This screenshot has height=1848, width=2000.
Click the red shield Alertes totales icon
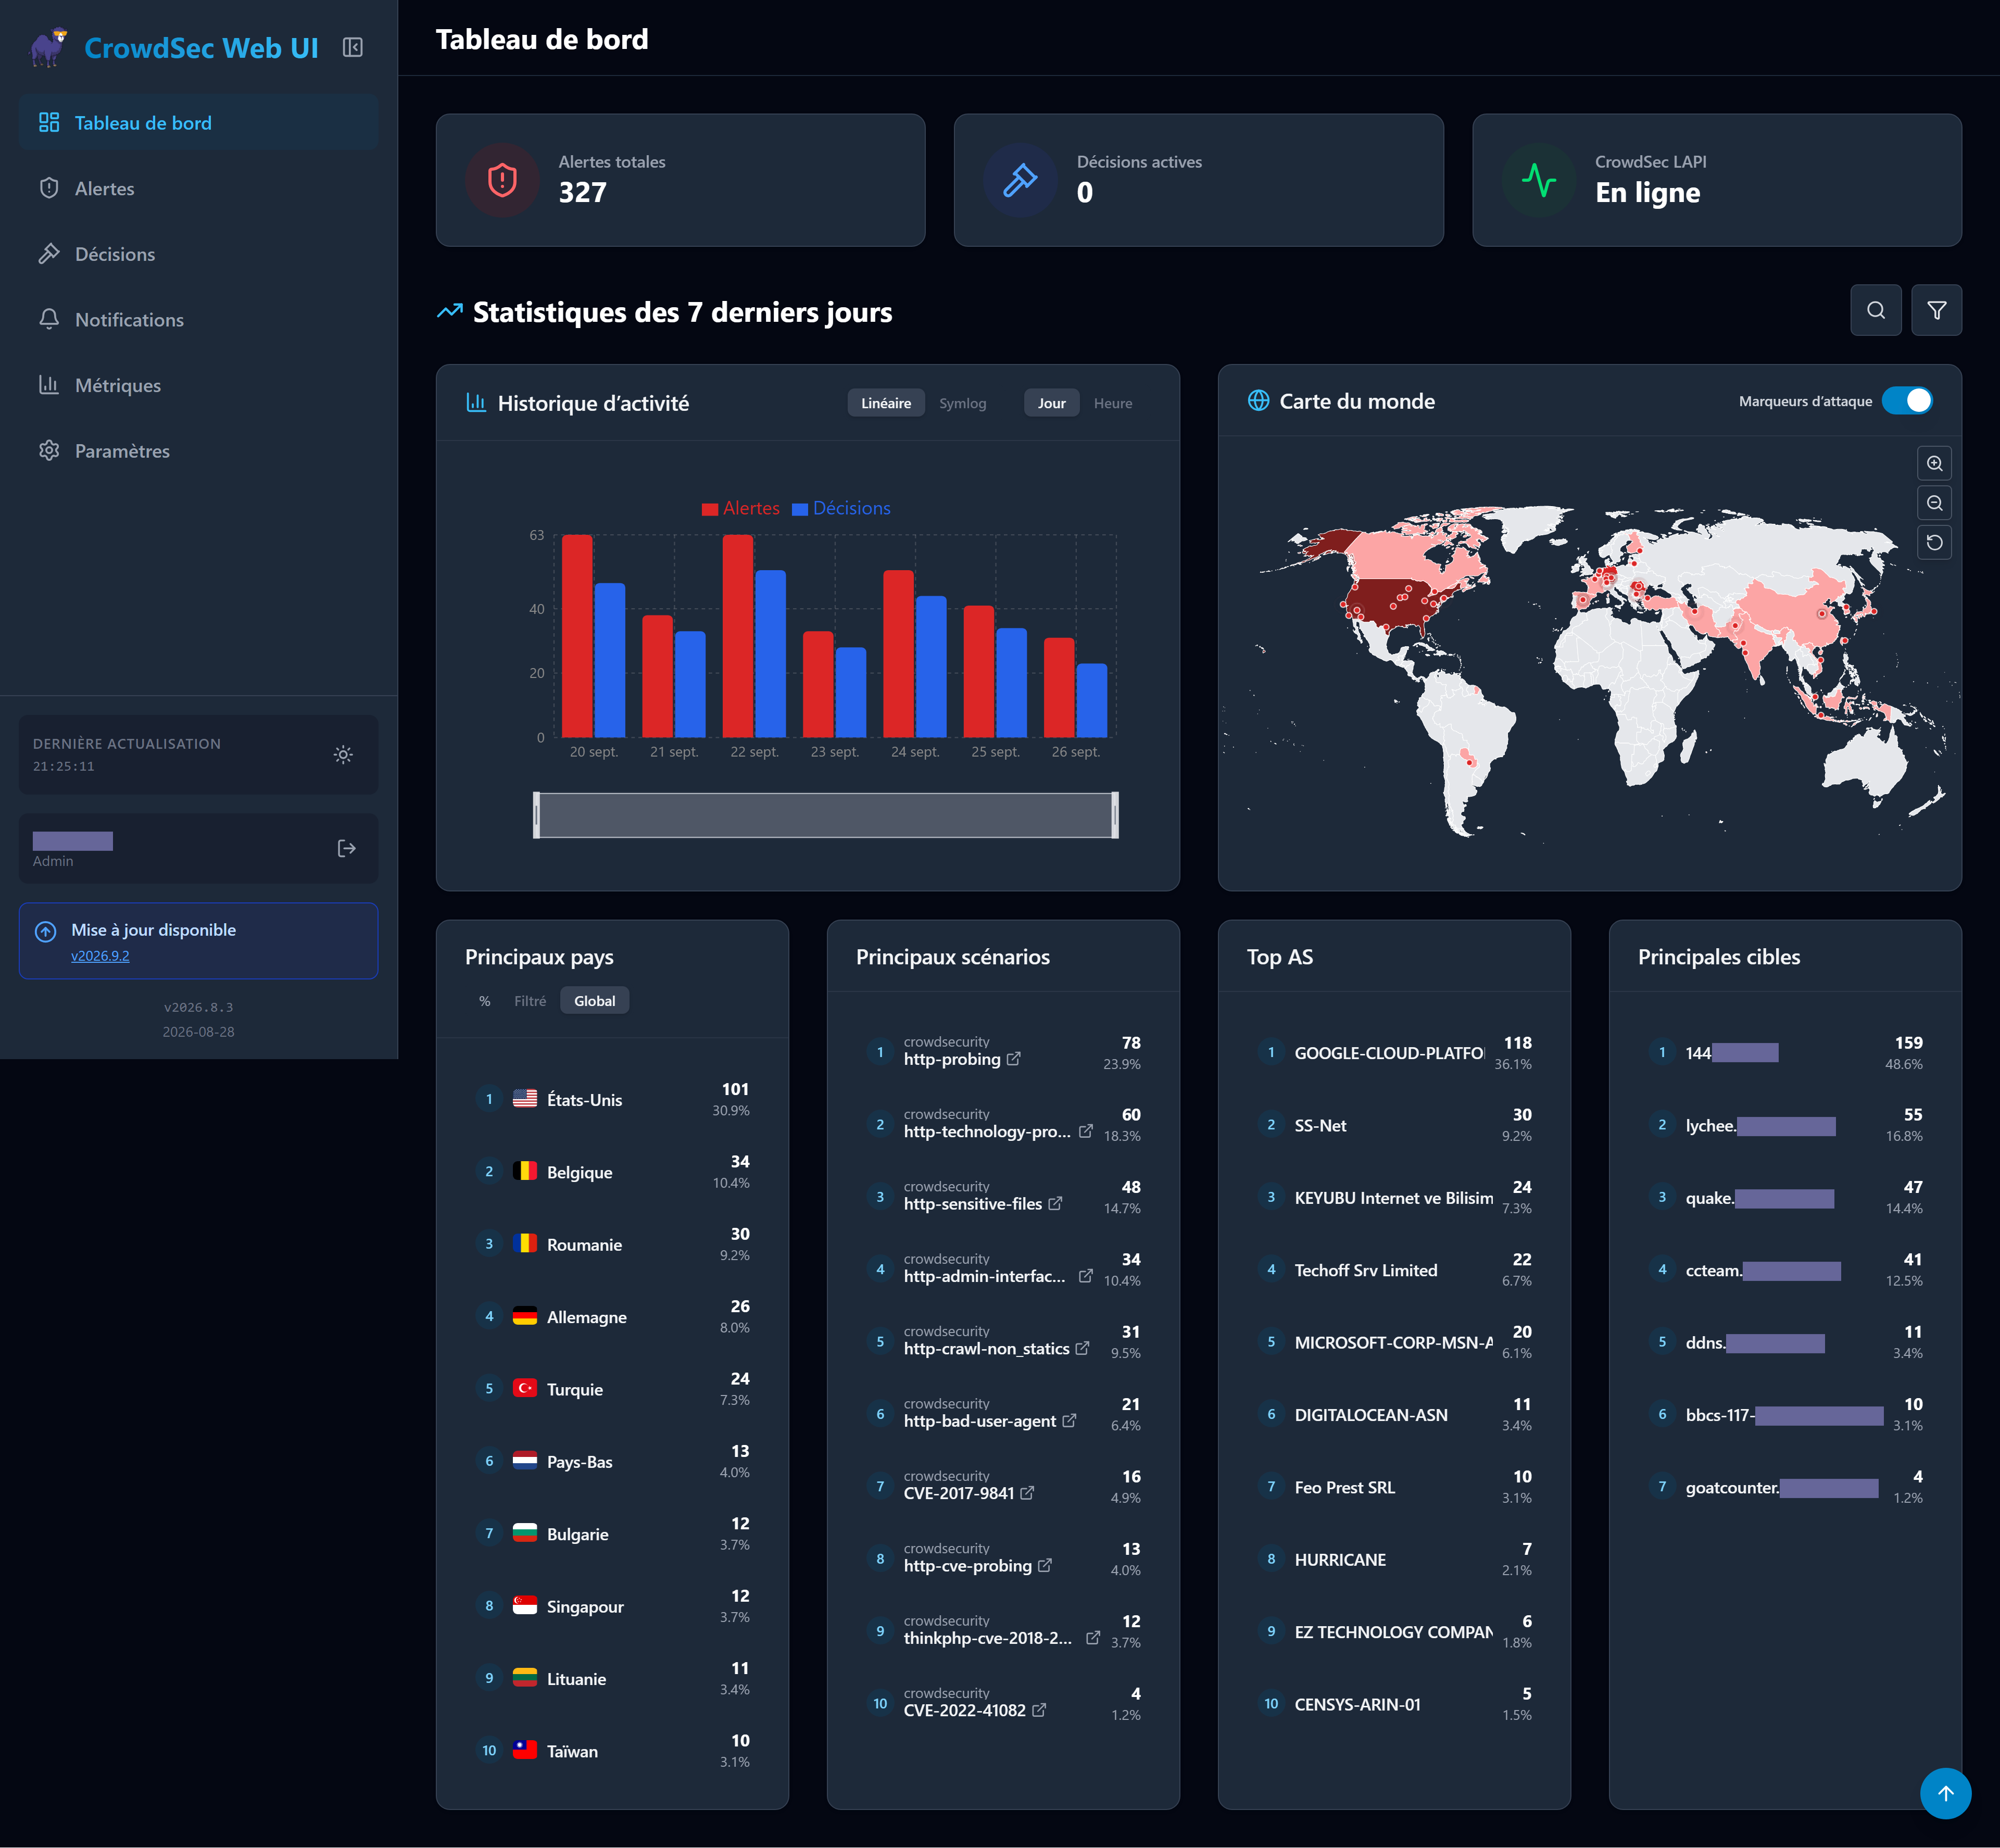pos(502,181)
